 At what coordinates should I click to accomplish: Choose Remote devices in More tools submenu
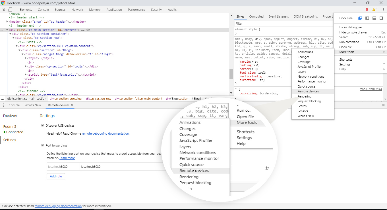point(313,91)
